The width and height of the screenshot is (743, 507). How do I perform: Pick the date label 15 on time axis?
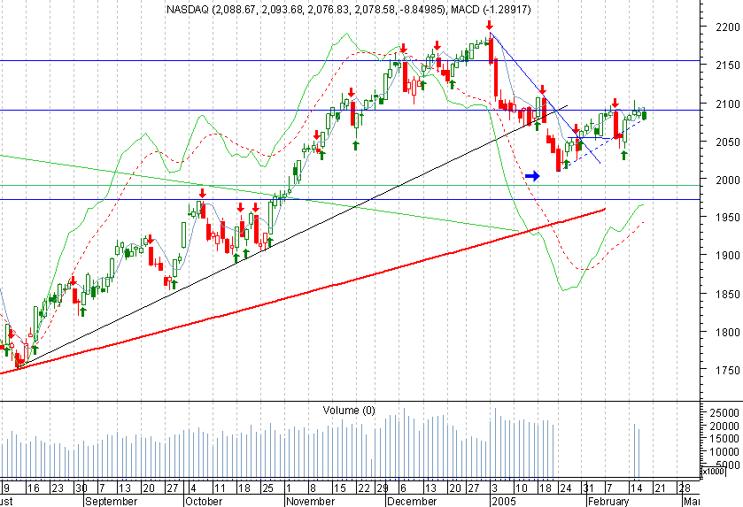(339, 488)
